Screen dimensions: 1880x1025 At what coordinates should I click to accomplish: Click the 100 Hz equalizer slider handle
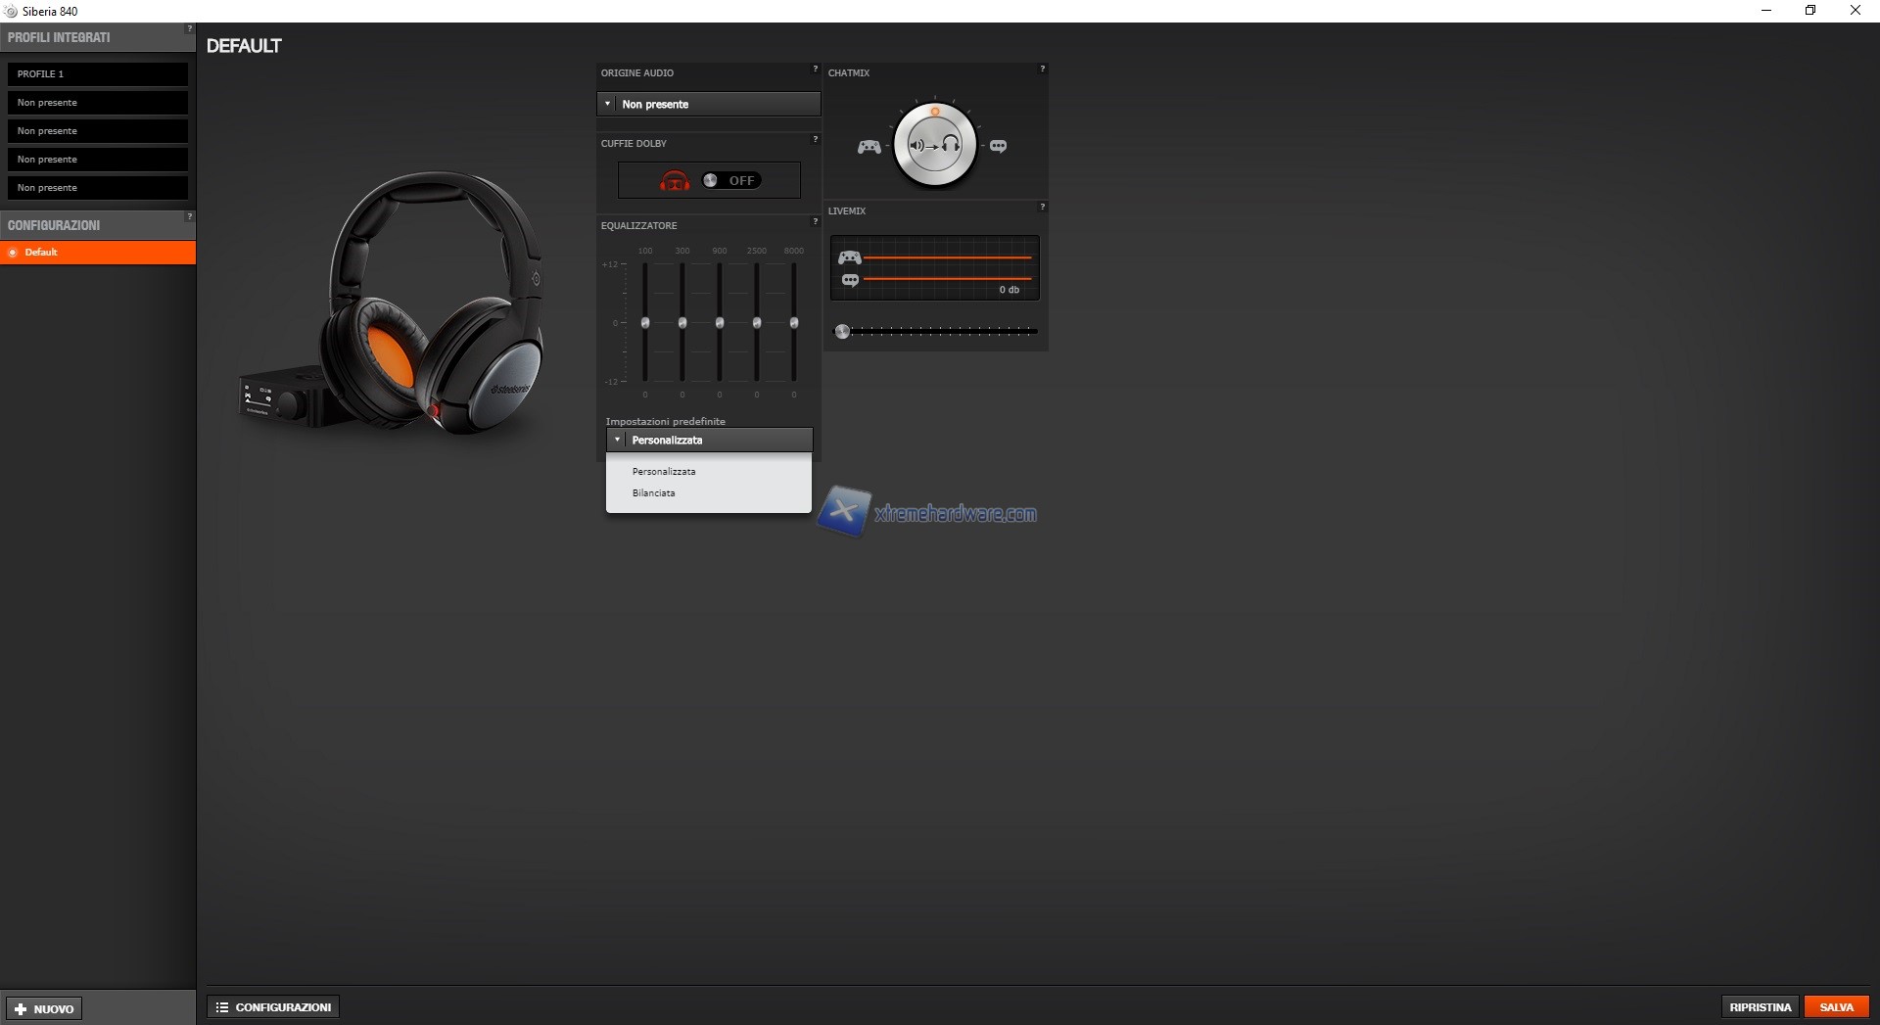[x=645, y=323]
